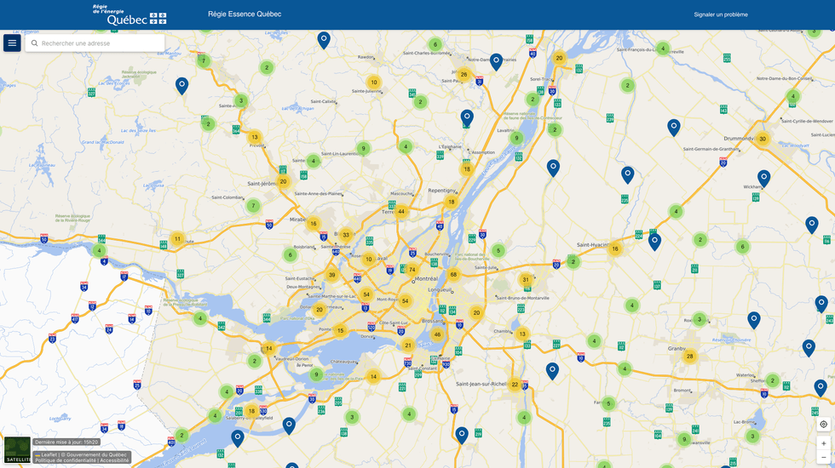835x468 pixels.
Task: Switch to Satellite map view
Action: (x=17, y=449)
